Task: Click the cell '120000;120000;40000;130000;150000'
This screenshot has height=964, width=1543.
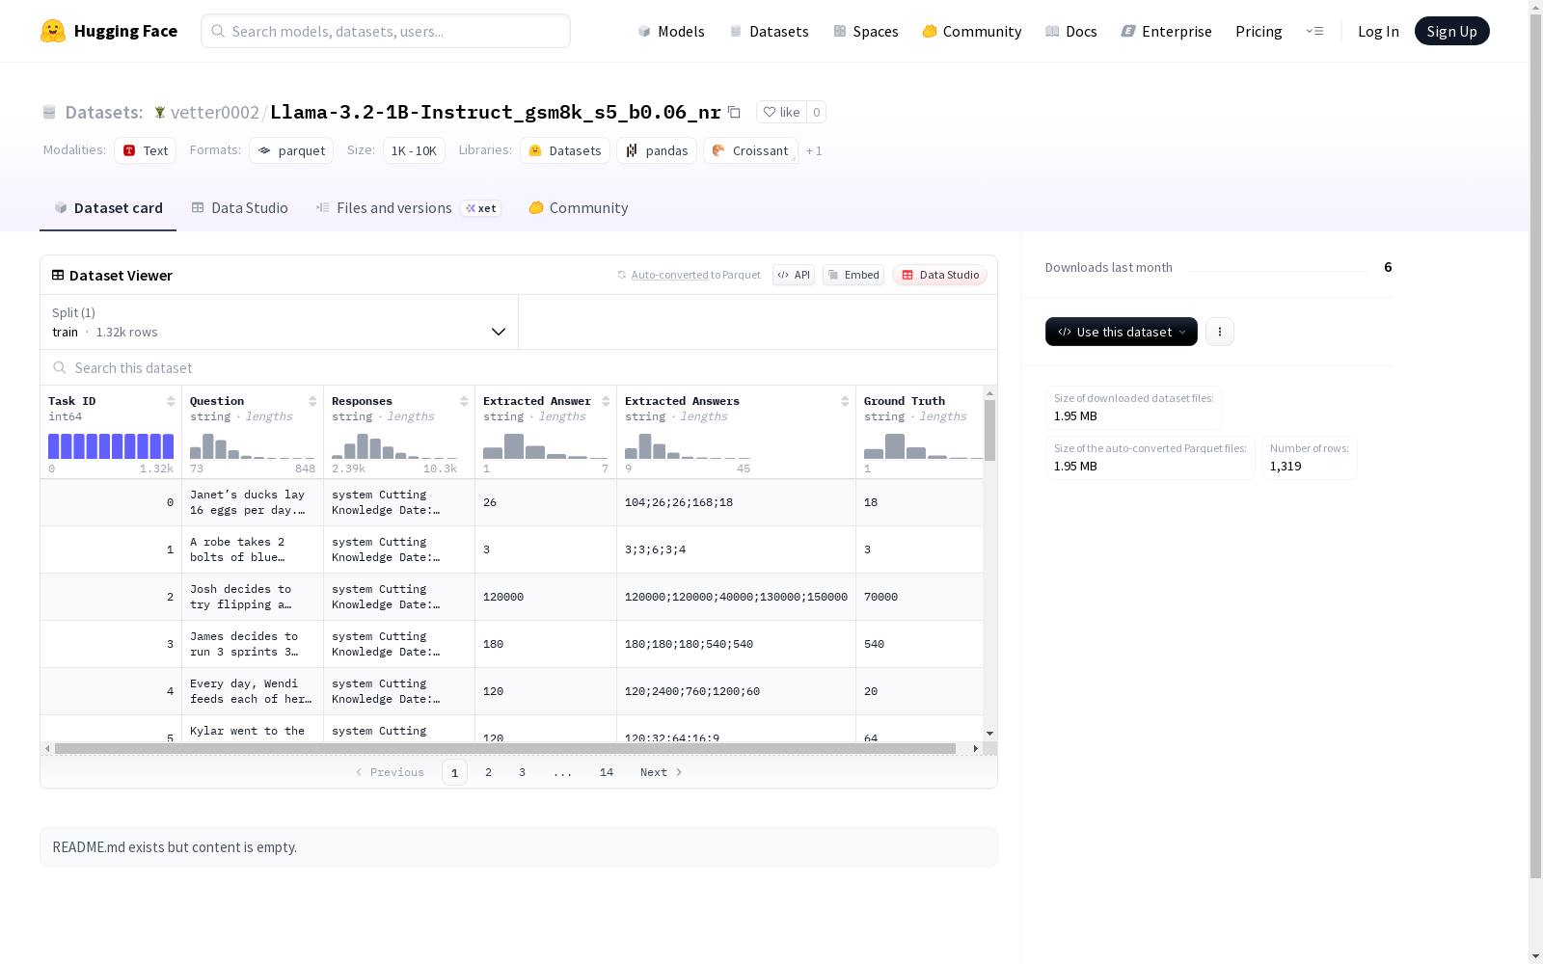Action: (x=736, y=597)
